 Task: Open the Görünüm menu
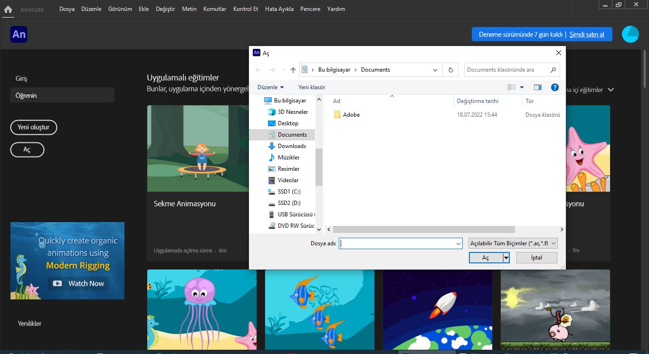click(120, 9)
